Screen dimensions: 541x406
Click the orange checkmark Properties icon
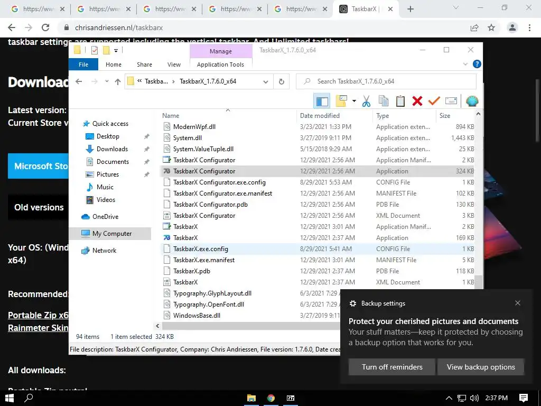434,101
